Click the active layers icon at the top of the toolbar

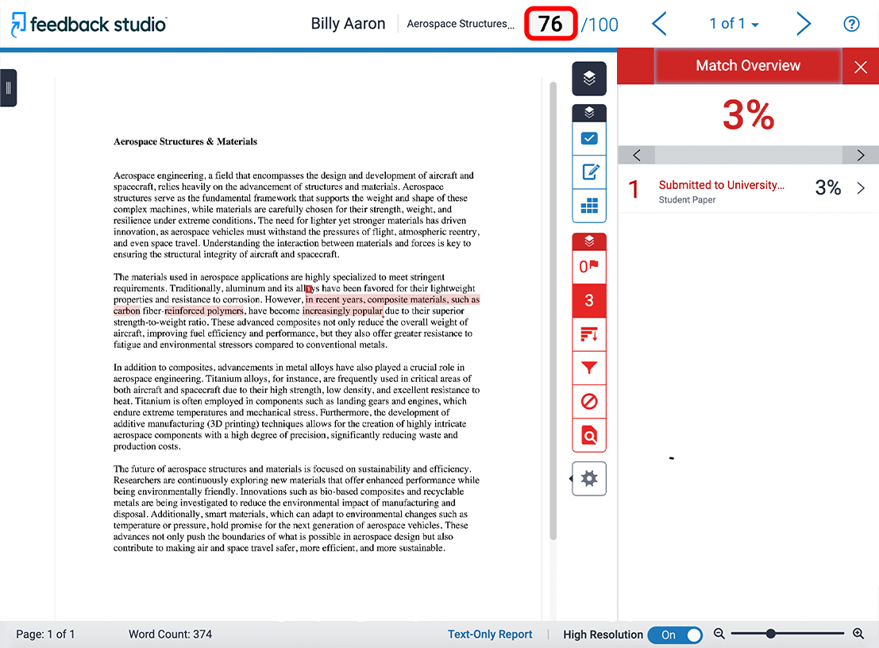589,79
